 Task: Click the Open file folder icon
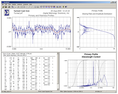pos(3,7)
